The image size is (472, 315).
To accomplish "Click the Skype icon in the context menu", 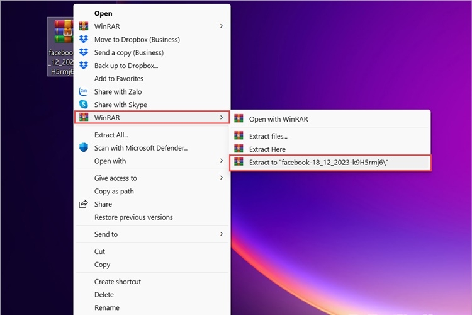I will (84, 105).
